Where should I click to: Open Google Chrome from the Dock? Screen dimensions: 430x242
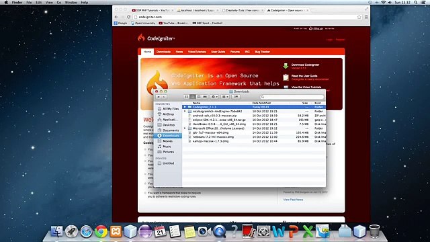101,231
